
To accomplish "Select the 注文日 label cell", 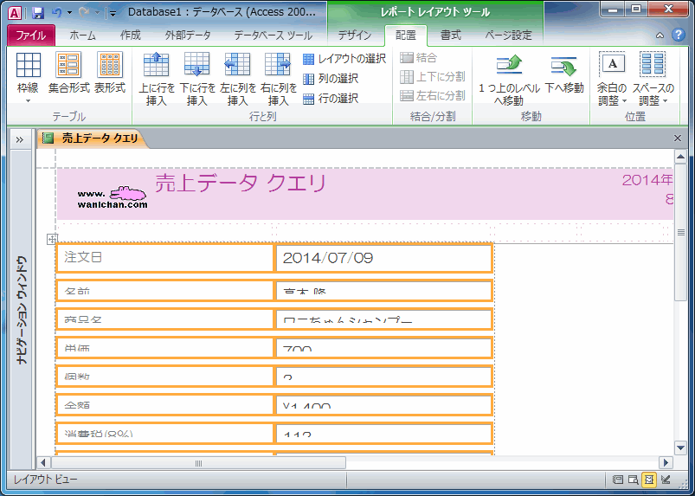I will [x=165, y=258].
